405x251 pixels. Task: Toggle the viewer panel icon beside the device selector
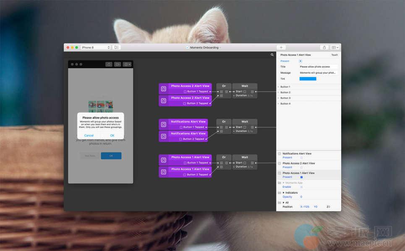coord(117,48)
